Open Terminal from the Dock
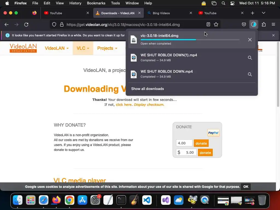This screenshot has width=280, height=210. click(121, 200)
